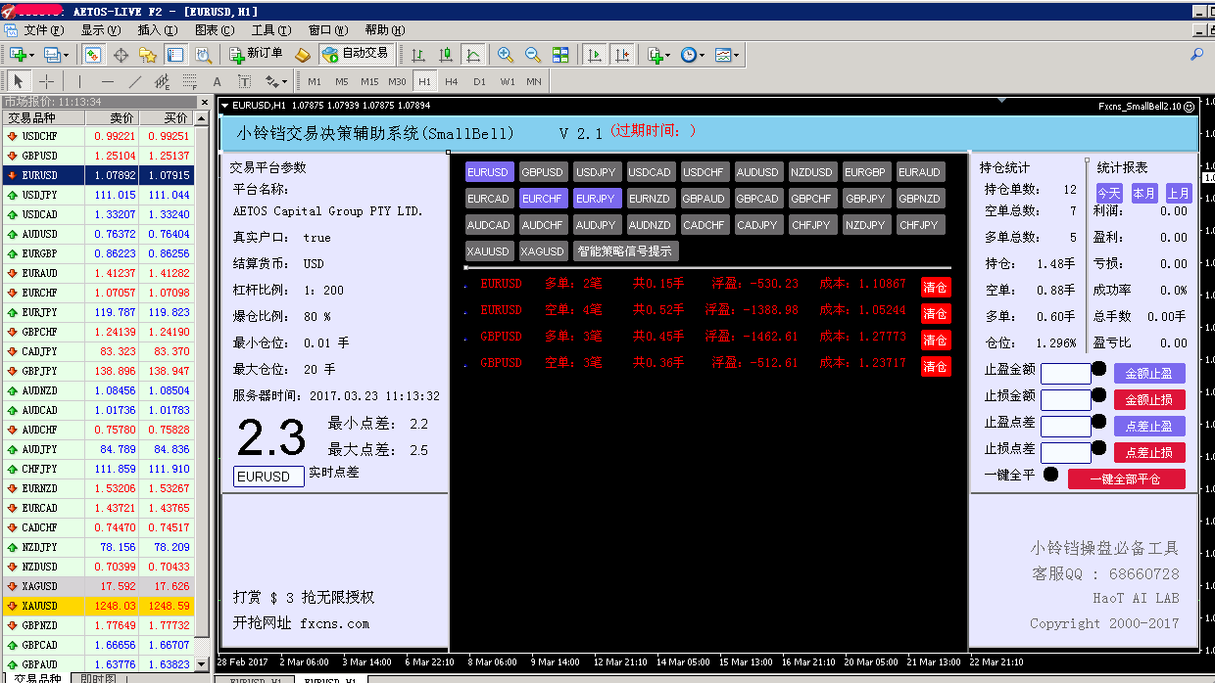Tile chart windows with grid icon
Screen dimensions: 1215x683
coord(560,55)
